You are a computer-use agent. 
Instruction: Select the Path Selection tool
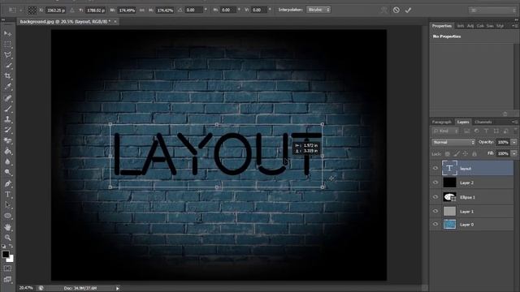tap(7, 205)
